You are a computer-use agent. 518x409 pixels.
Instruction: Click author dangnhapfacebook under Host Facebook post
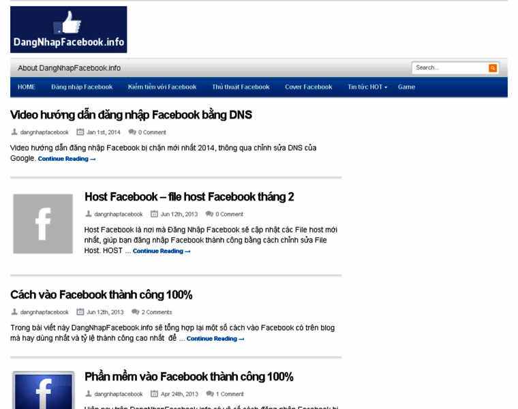119,215
